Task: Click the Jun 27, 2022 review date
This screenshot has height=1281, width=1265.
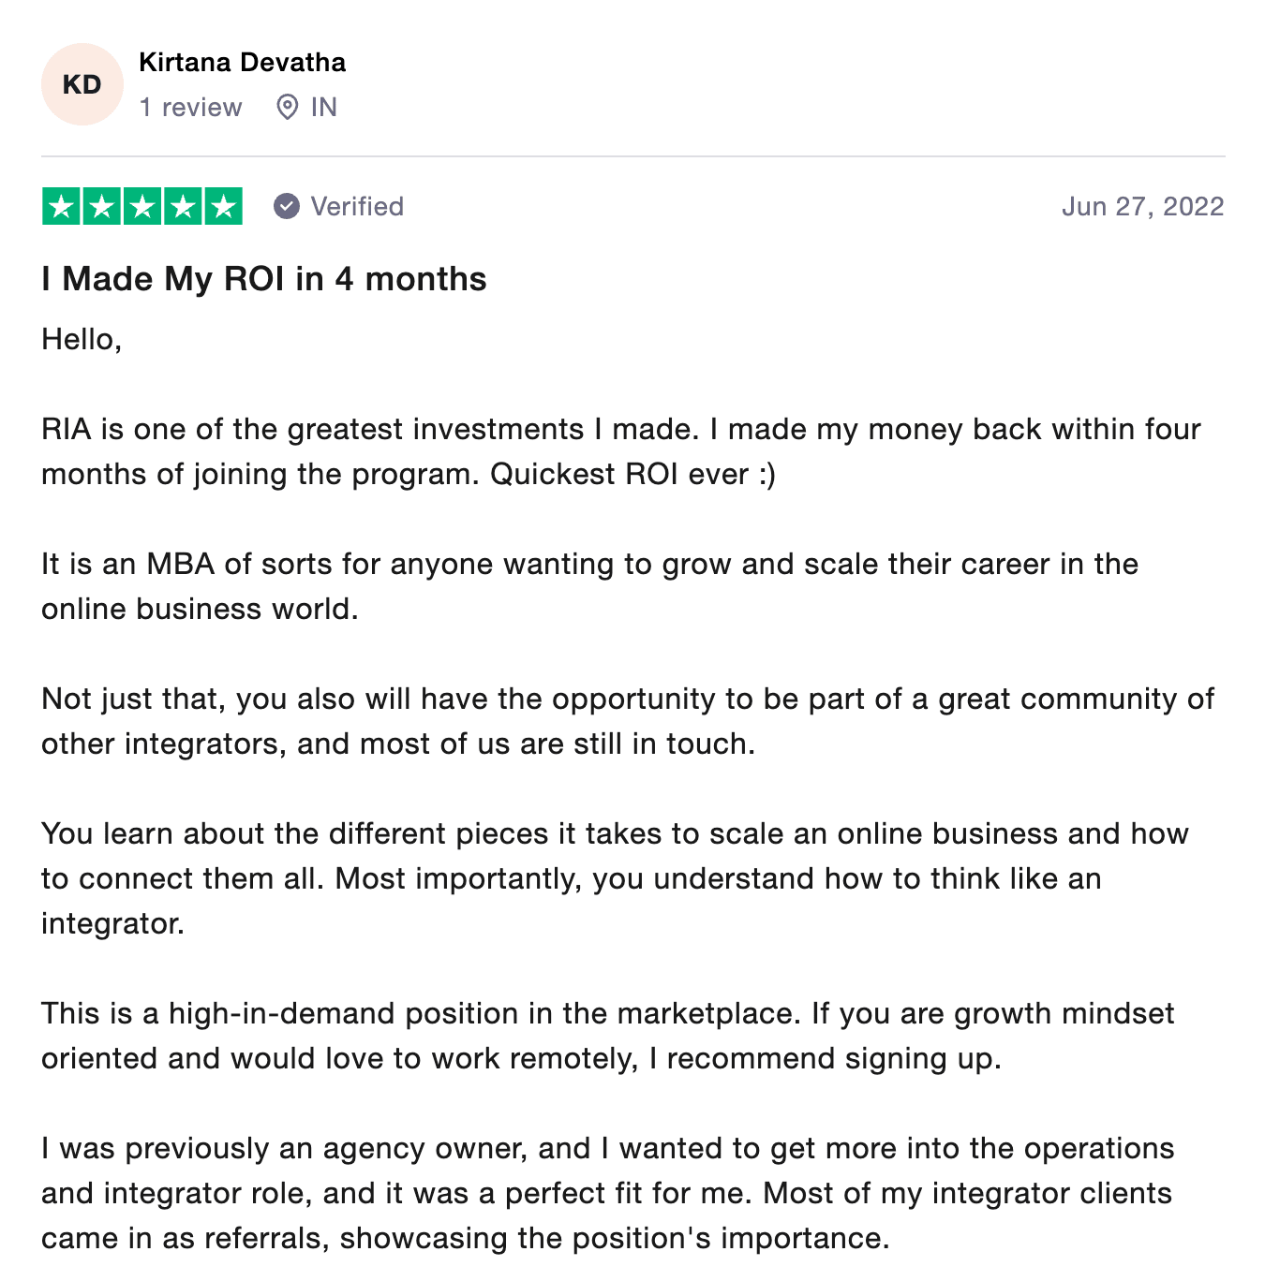Action: click(x=1142, y=206)
